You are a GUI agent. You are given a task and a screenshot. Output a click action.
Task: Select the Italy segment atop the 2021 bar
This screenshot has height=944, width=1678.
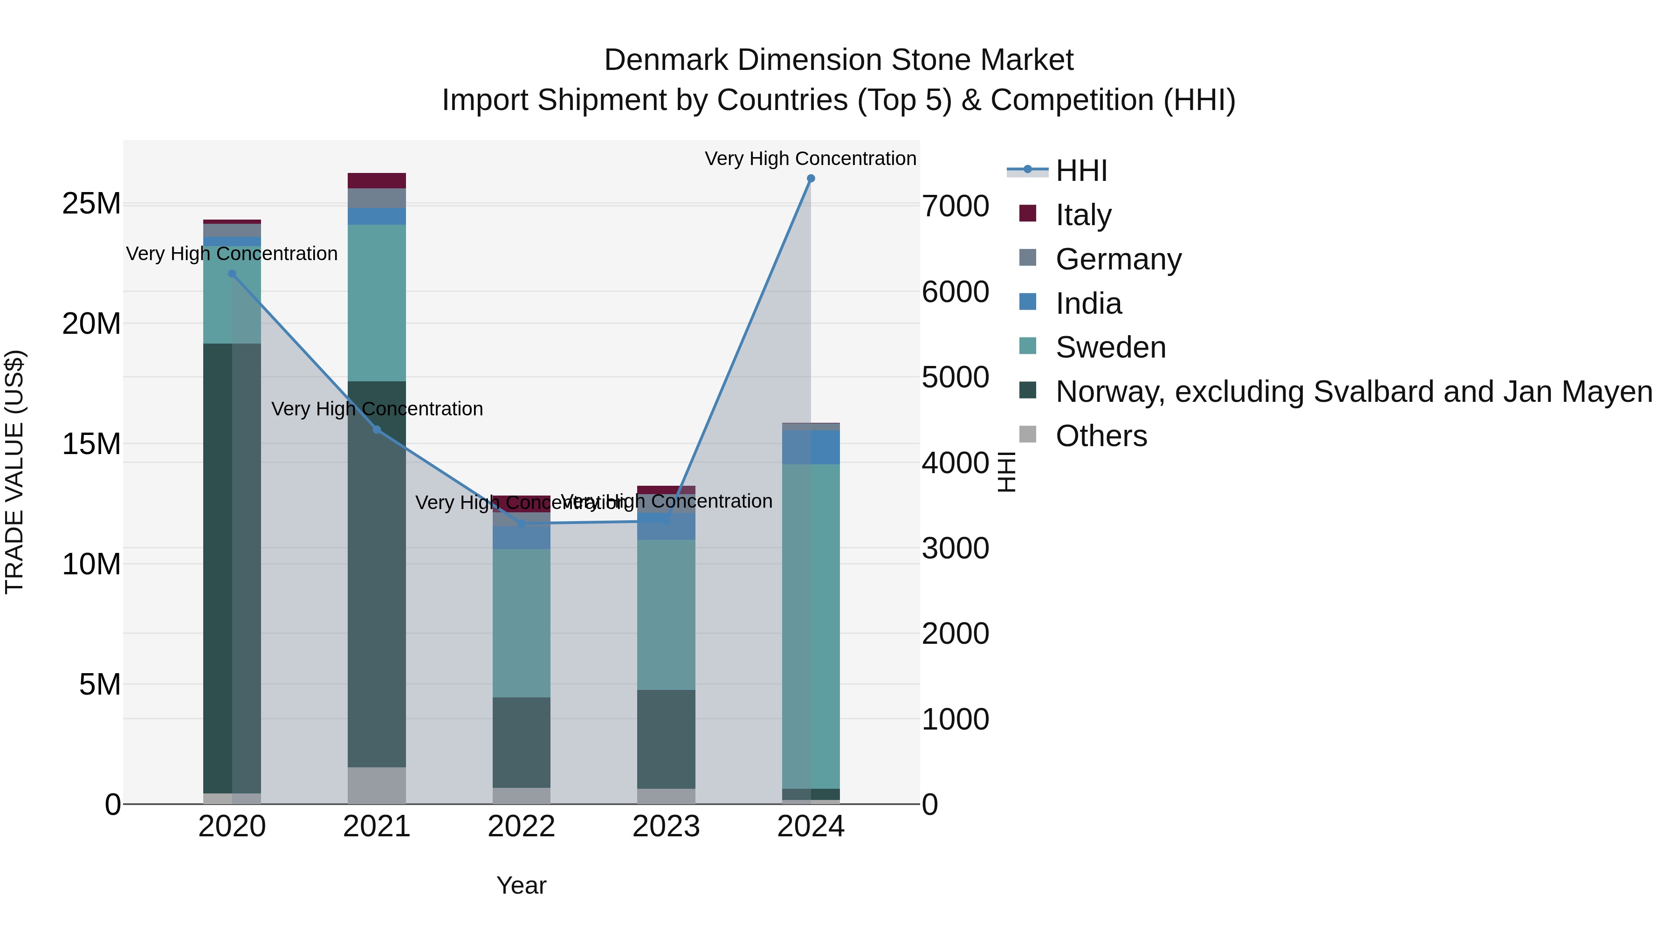tap(377, 180)
